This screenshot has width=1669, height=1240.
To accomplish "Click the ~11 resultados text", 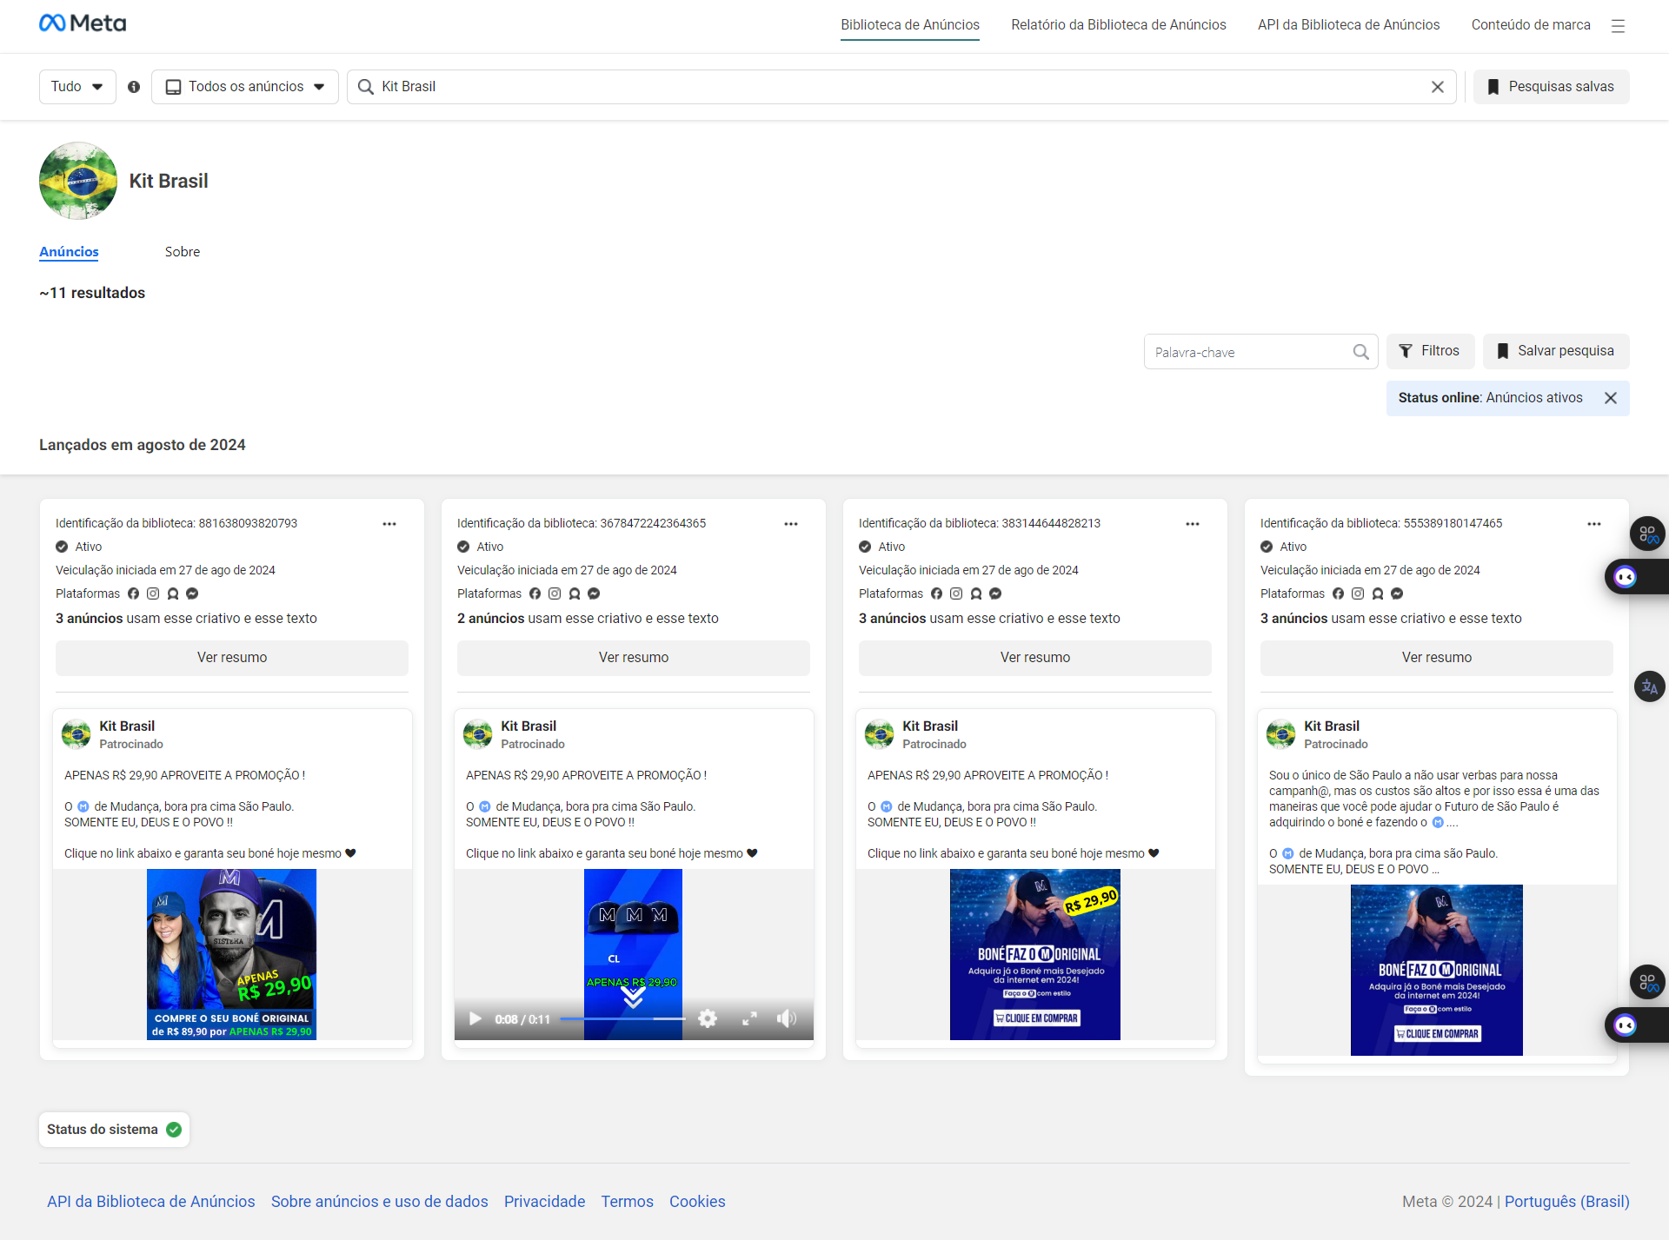I will coord(92,293).
